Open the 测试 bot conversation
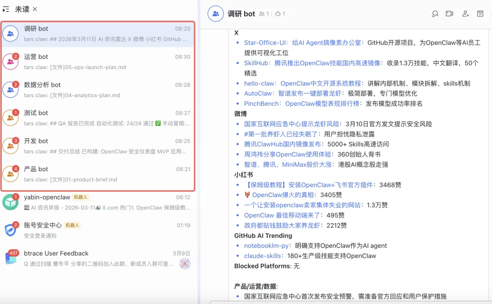This screenshot has width=492, height=304. [x=98, y=118]
